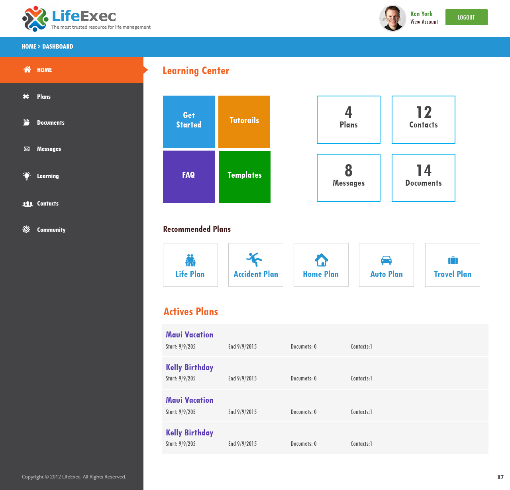Click the family icon above Life Plan

tap(190, 259)
